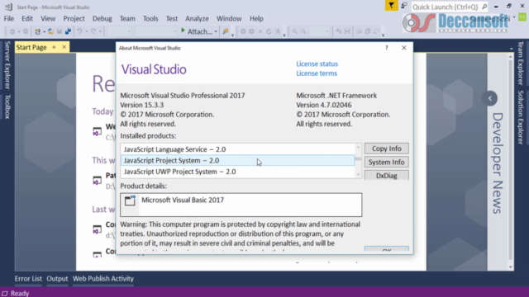Click the Visual Basic product details icon
This screenshot has width=529, height=297.
[x=130, y=200]
